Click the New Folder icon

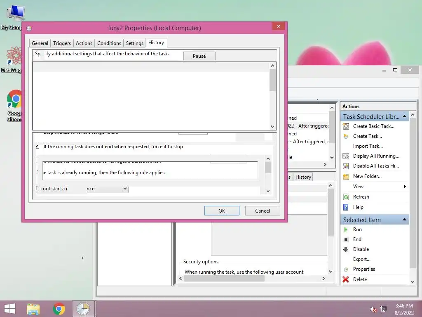pos(346,176)
